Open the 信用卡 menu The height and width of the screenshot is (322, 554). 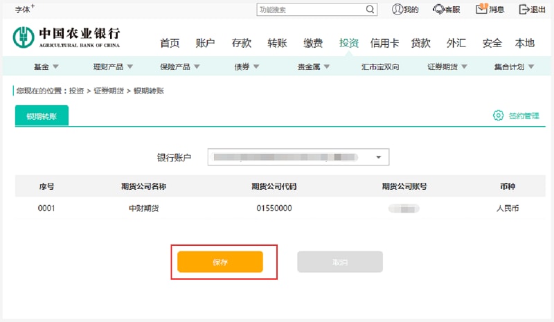tap(384, 43)
